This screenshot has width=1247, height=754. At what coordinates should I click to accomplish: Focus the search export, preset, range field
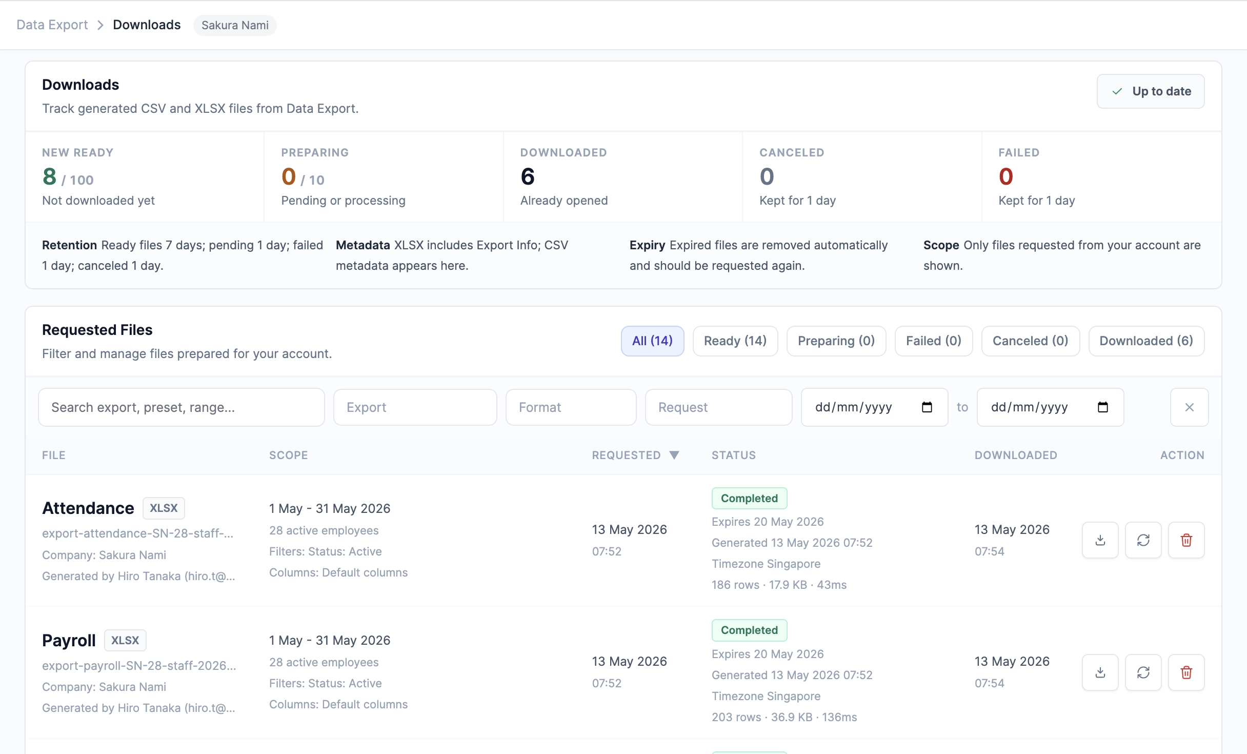182,407
